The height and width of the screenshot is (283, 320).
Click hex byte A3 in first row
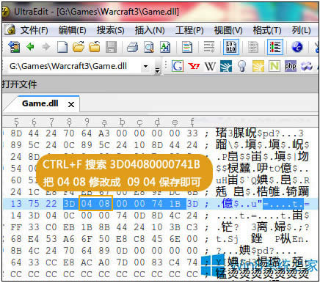click(x=104, y=133)
